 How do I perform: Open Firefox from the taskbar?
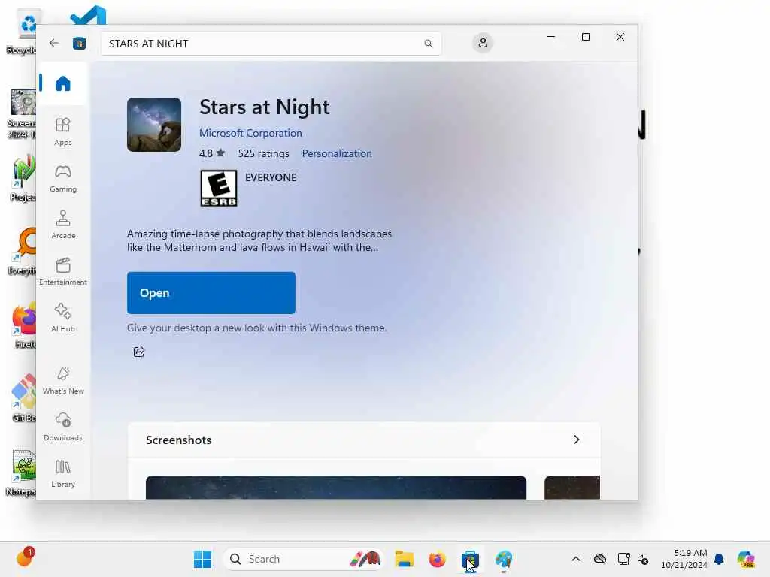click(x=437, y=559)
